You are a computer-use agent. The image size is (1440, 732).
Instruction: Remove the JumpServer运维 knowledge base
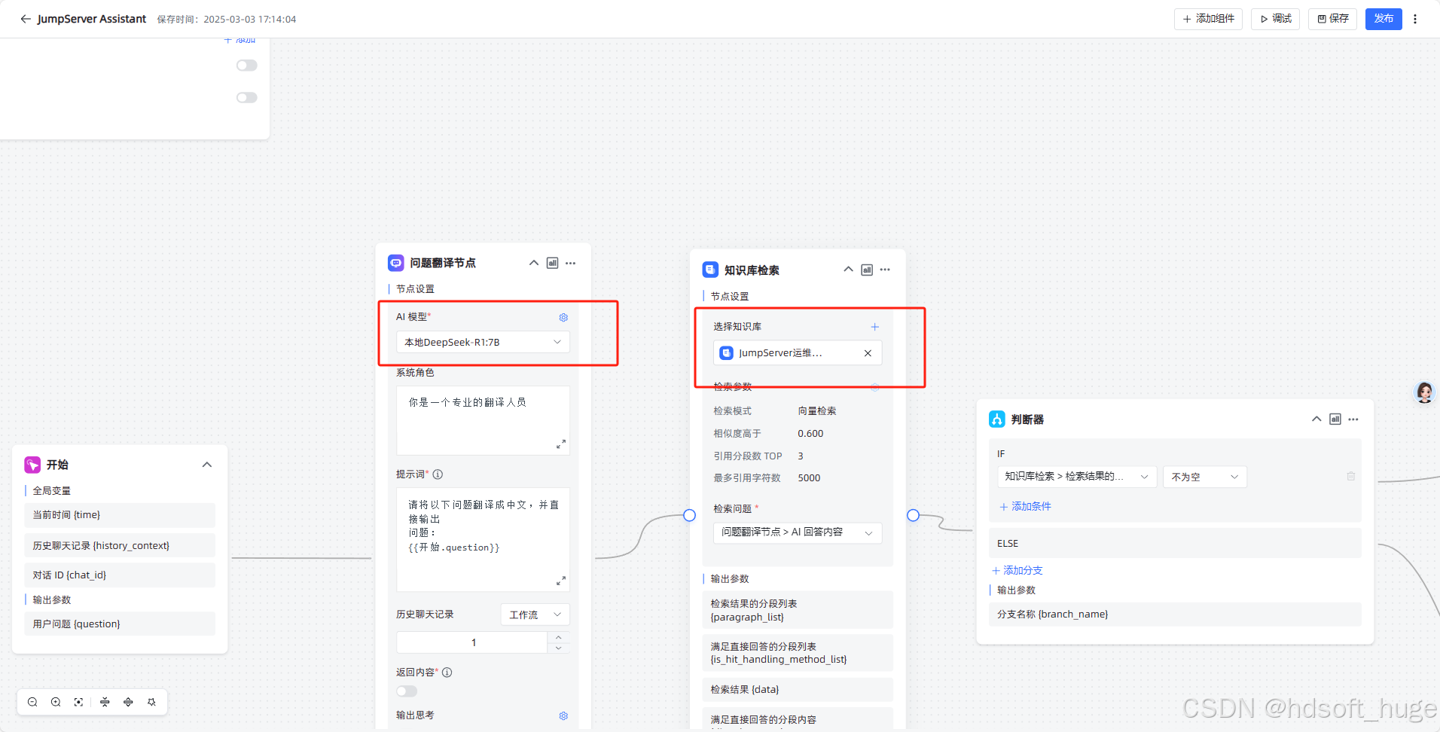click(x=868, y=353)
